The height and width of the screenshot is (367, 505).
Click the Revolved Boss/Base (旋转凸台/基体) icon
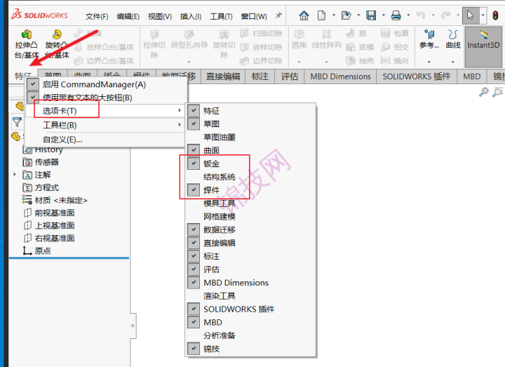coord(57,34)
